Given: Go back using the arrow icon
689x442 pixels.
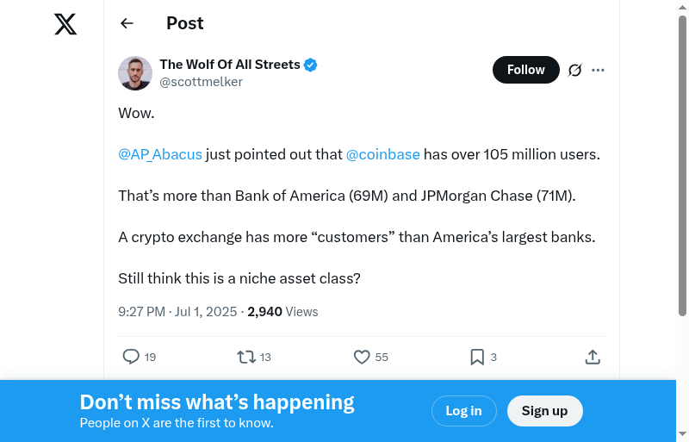Looking at the screenshot, I should (x=127, y=23).
